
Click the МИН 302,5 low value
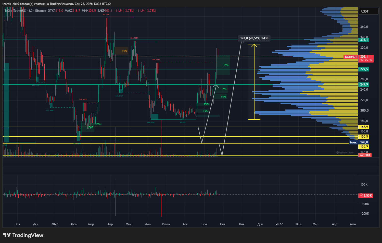tap(89, 11)
